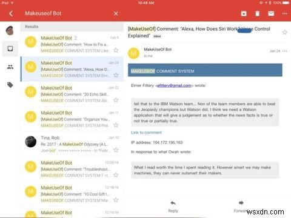
Task: Open the 'Link to comment' link
Action: point(146,133)
